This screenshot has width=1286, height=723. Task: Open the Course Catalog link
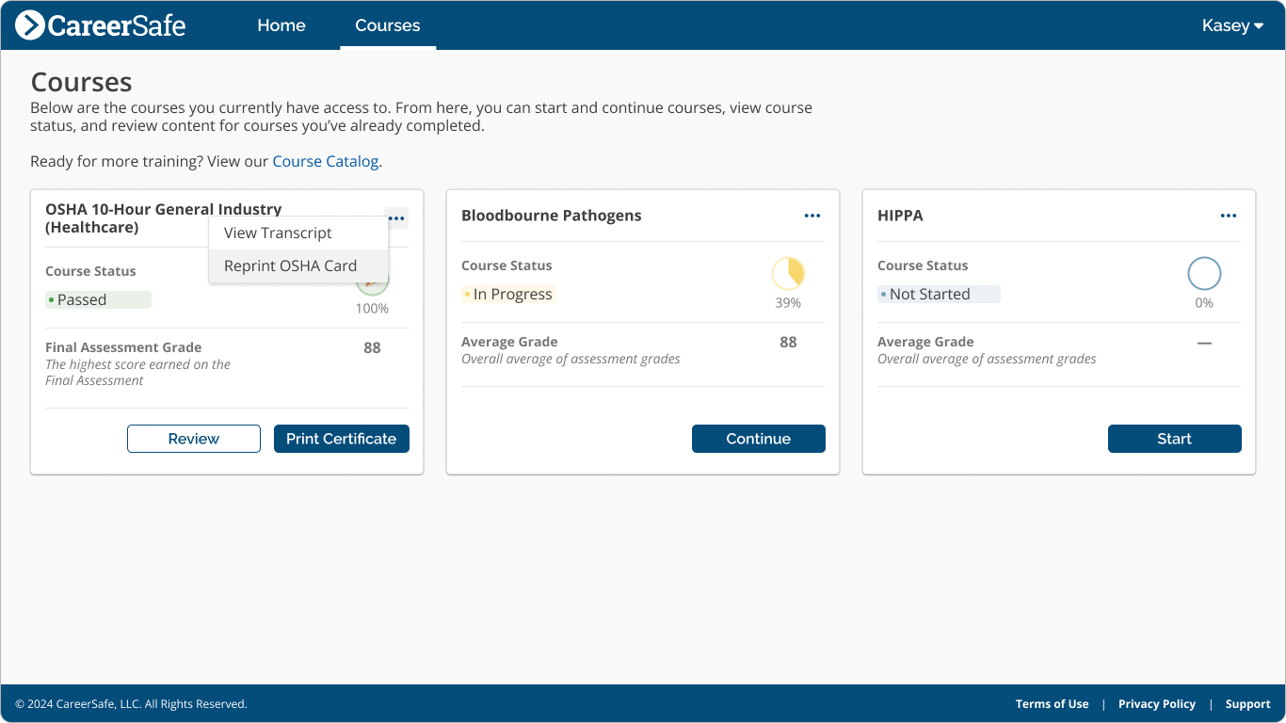[326, 161]
